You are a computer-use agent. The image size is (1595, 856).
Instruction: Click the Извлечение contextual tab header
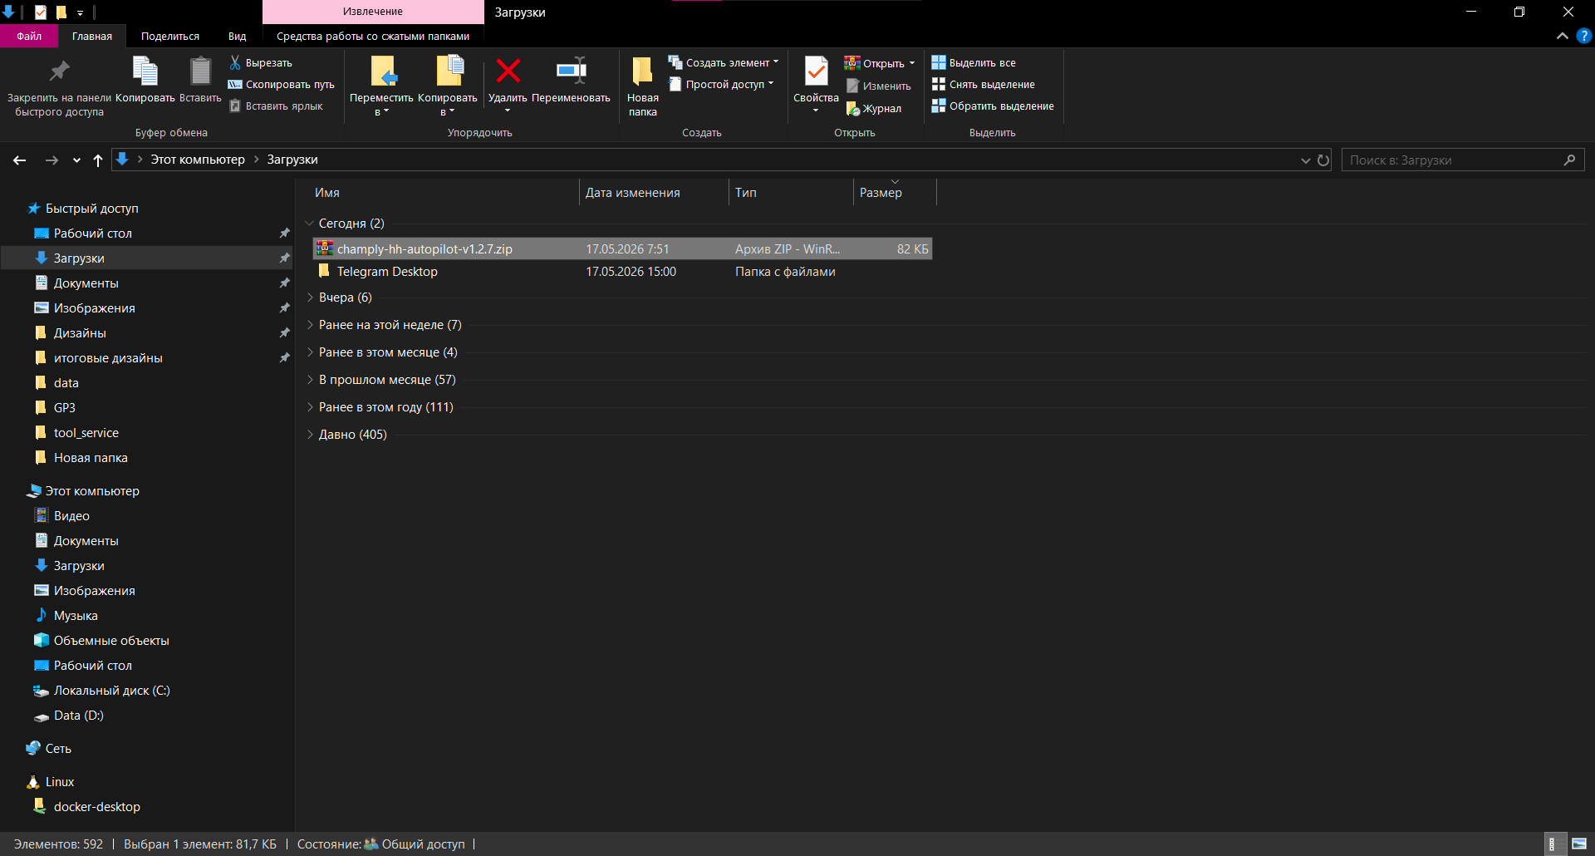click(373, 12)
